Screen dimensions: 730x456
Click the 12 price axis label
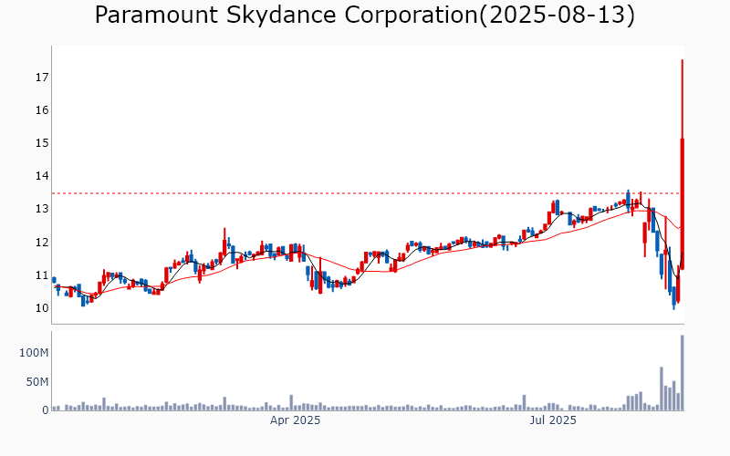coord(40,243)
